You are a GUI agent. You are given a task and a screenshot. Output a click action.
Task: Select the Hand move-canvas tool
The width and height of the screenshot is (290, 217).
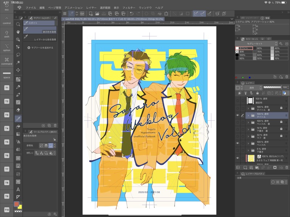18,32
